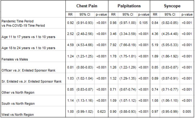Click the Age 18 to 24 years row label
The height and width of the screenshot is (118, 195).
[28, 48]
